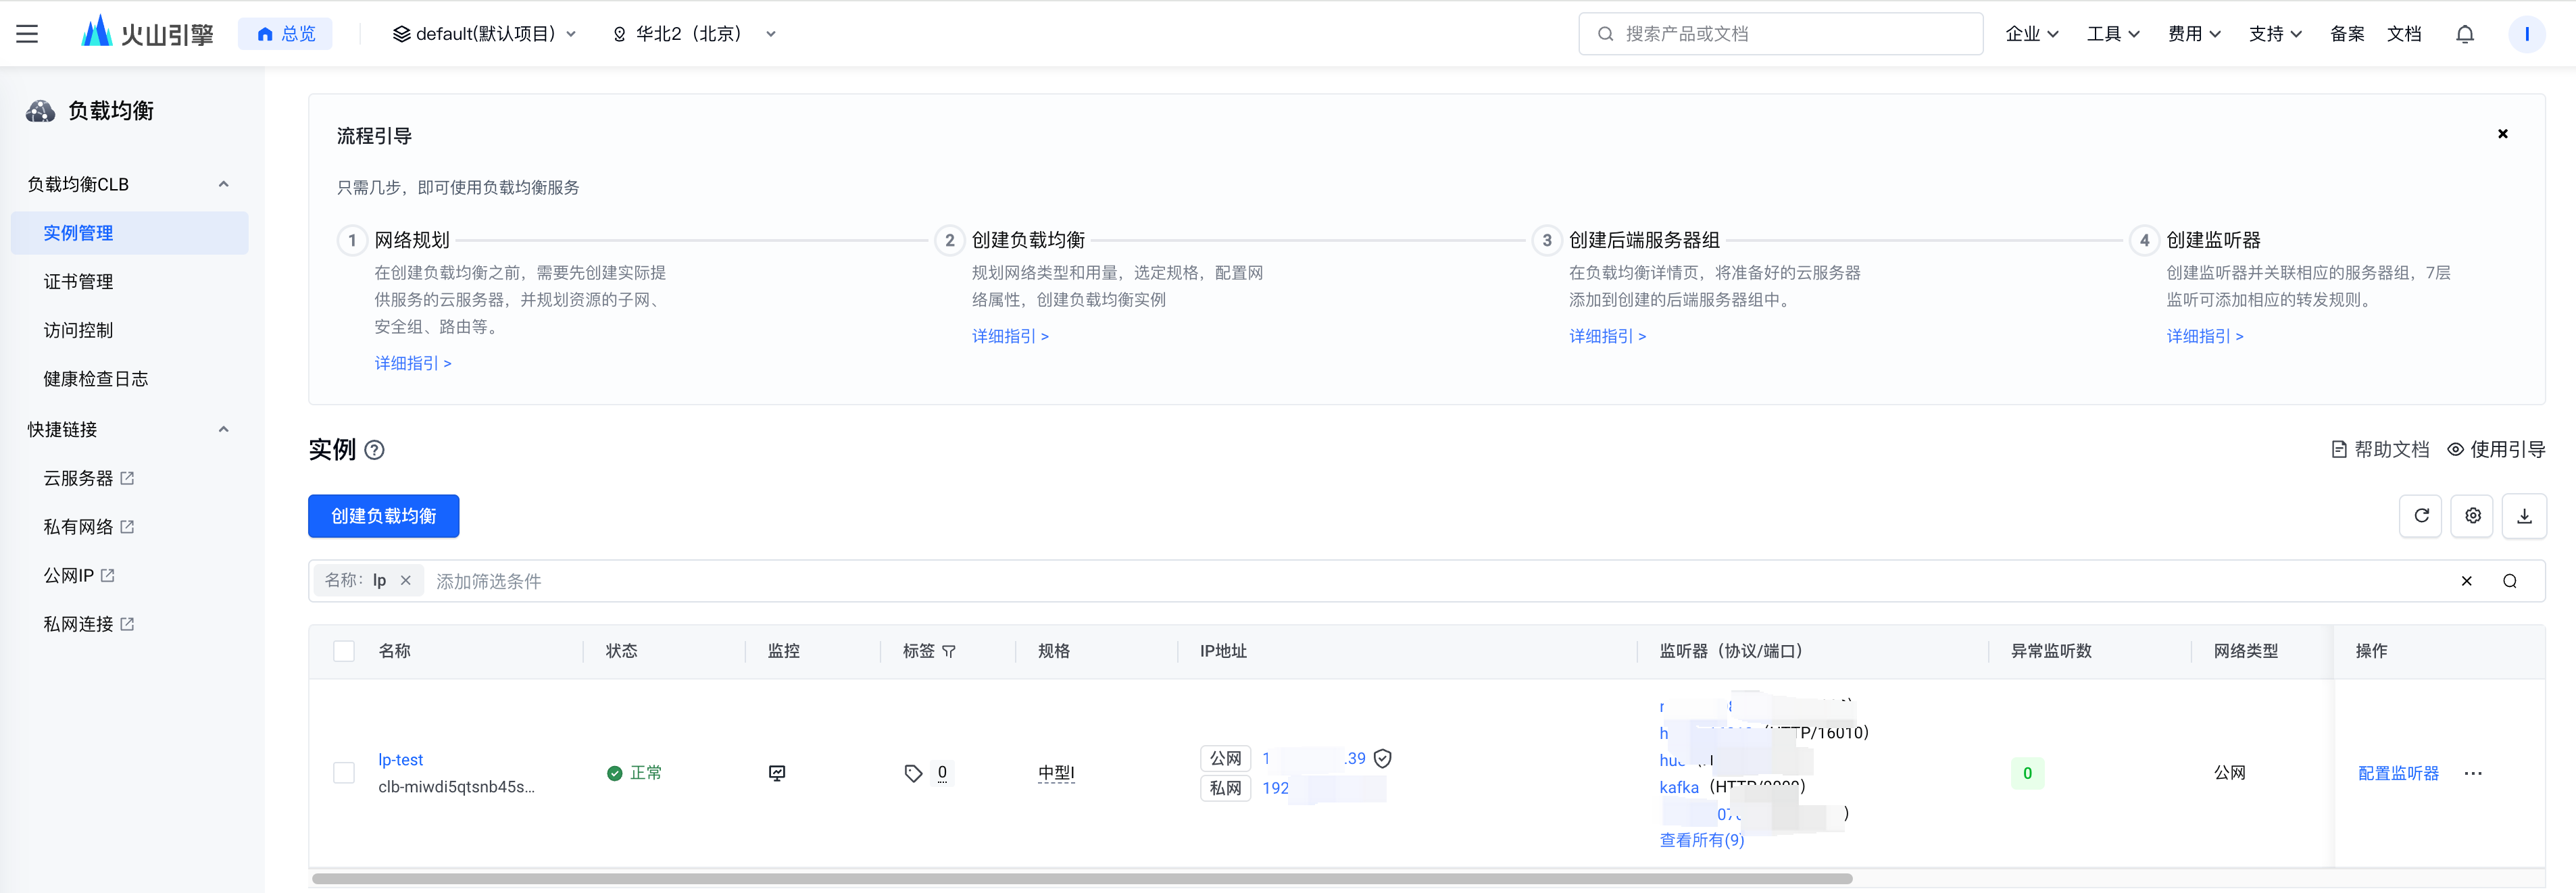Open monitoring chart for lp-test

click(x=777, y=773)
